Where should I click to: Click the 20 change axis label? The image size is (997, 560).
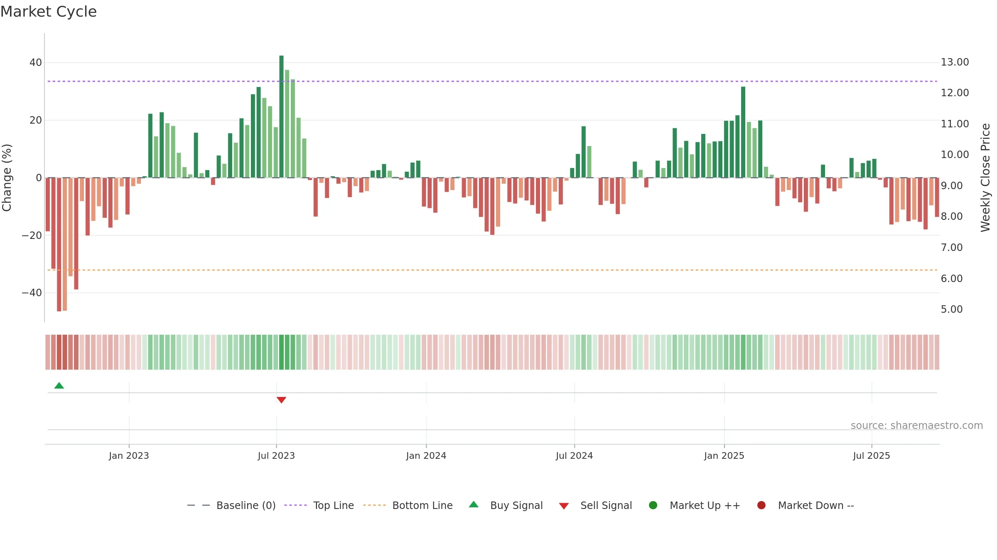pos(36,120)
